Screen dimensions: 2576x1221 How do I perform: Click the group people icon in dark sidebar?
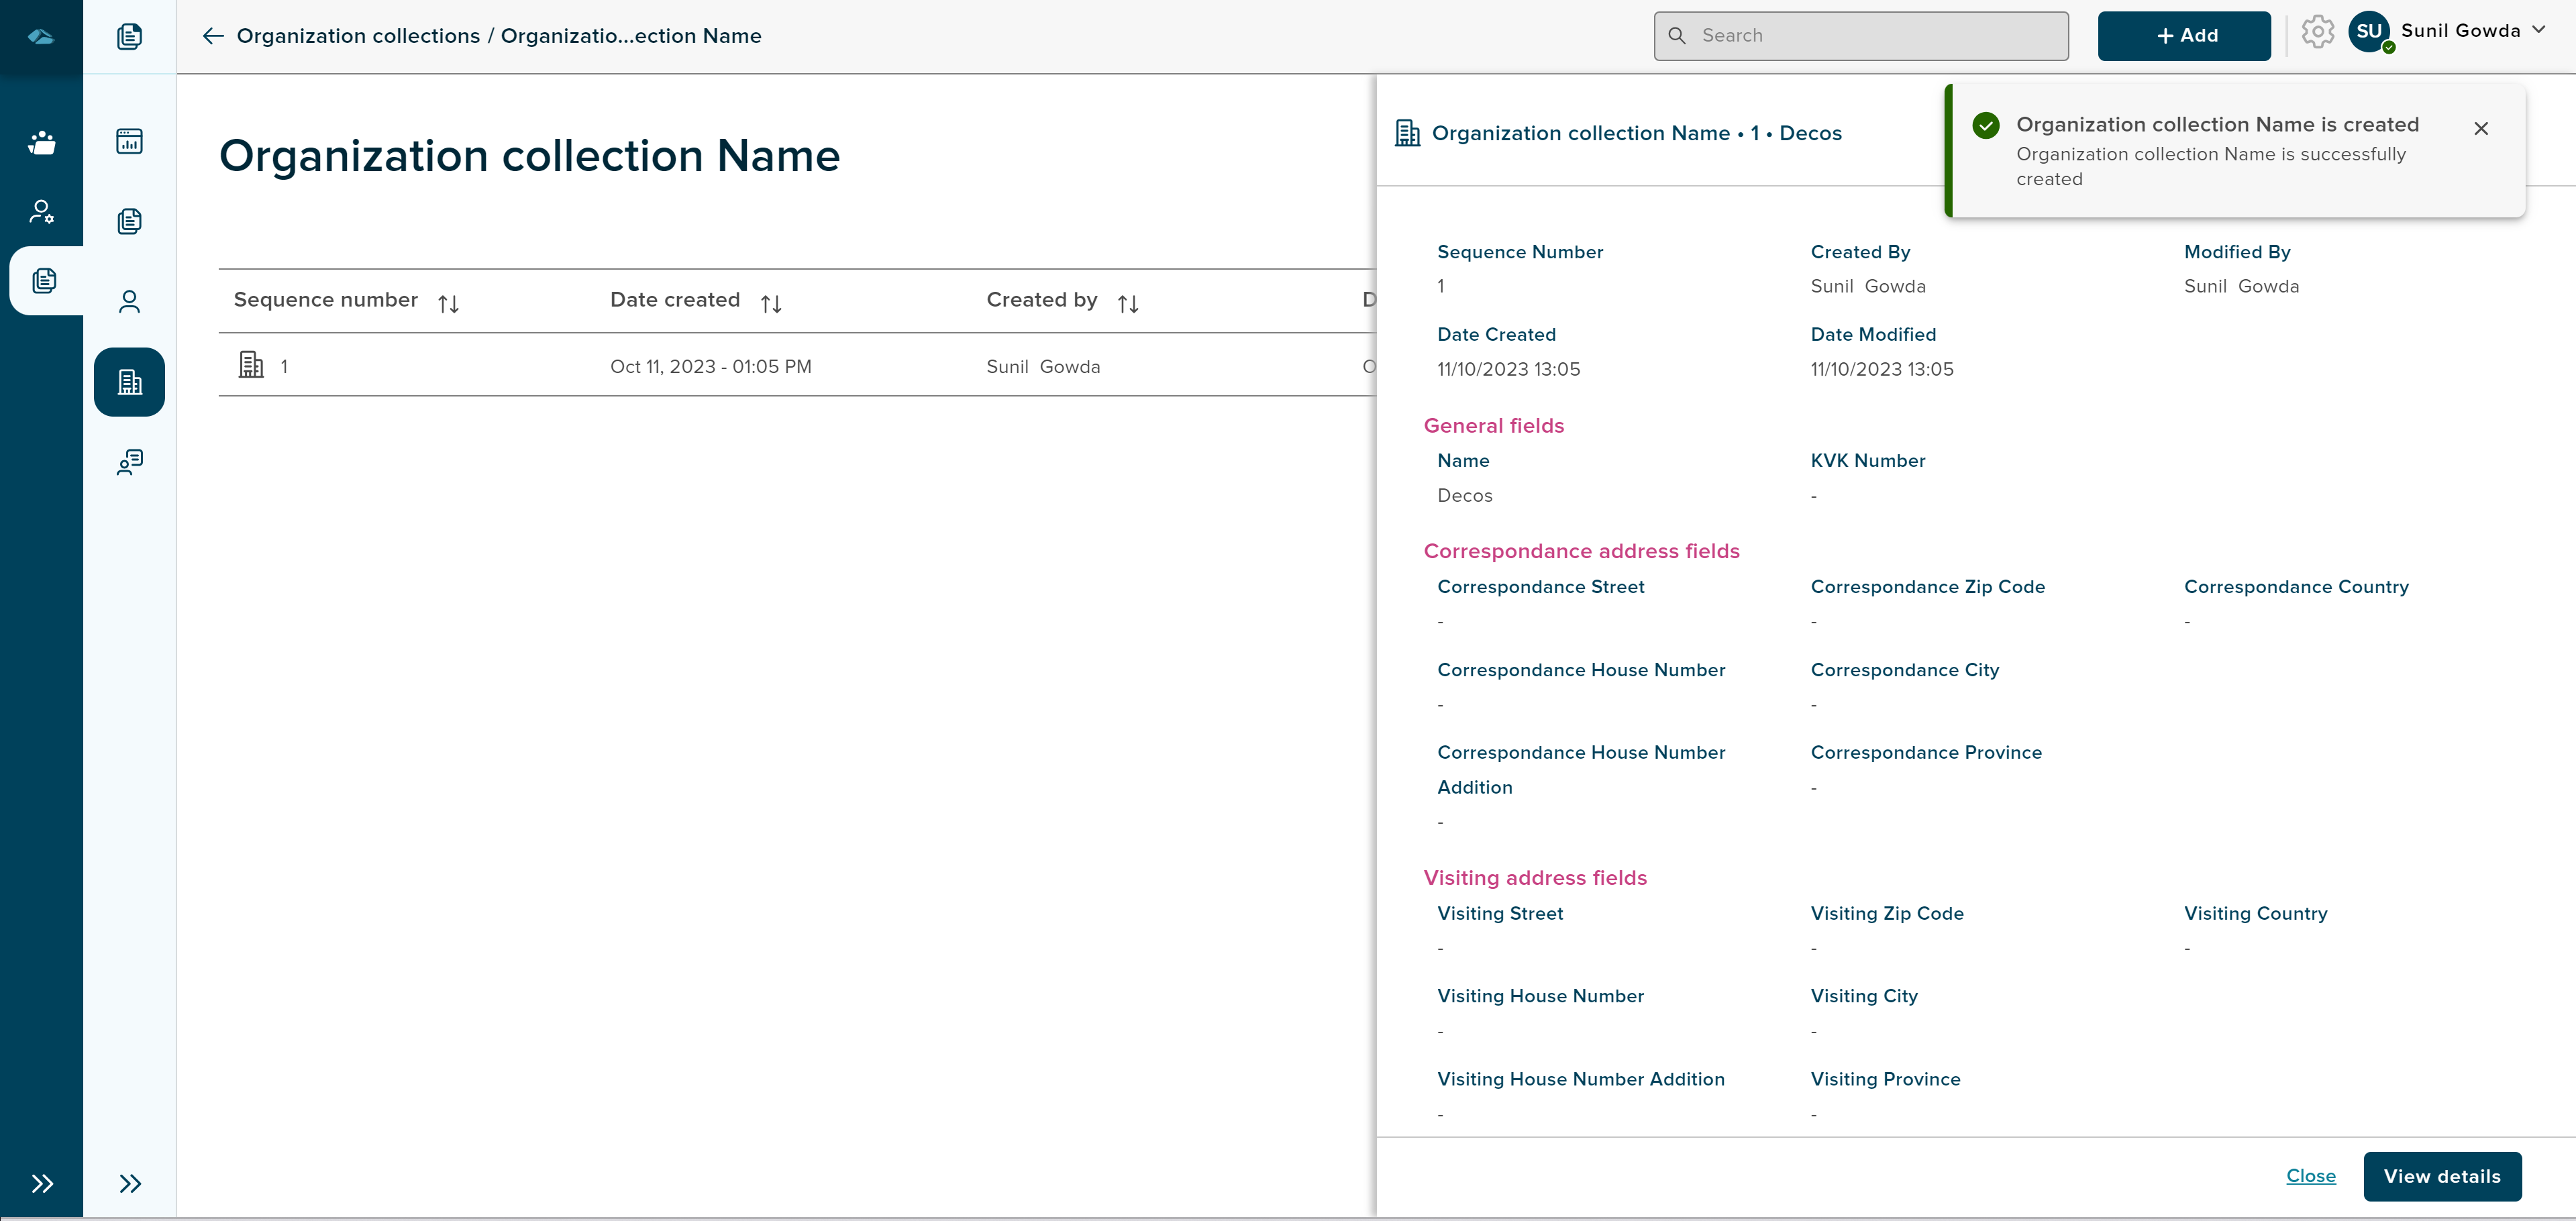coord(41,143)
